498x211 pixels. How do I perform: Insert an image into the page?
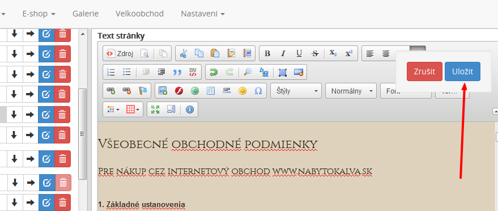pos(163,91)
